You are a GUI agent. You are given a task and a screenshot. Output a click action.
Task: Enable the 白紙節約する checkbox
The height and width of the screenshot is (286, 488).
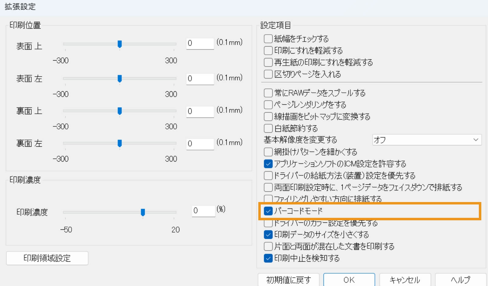coord(268,128)
